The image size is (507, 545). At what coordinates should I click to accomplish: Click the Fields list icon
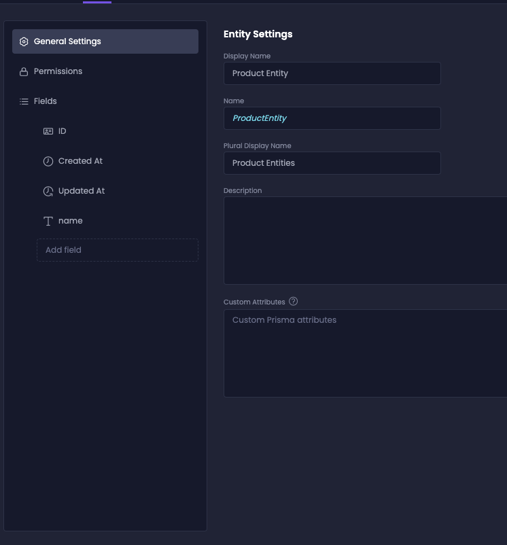pos(24,101)
